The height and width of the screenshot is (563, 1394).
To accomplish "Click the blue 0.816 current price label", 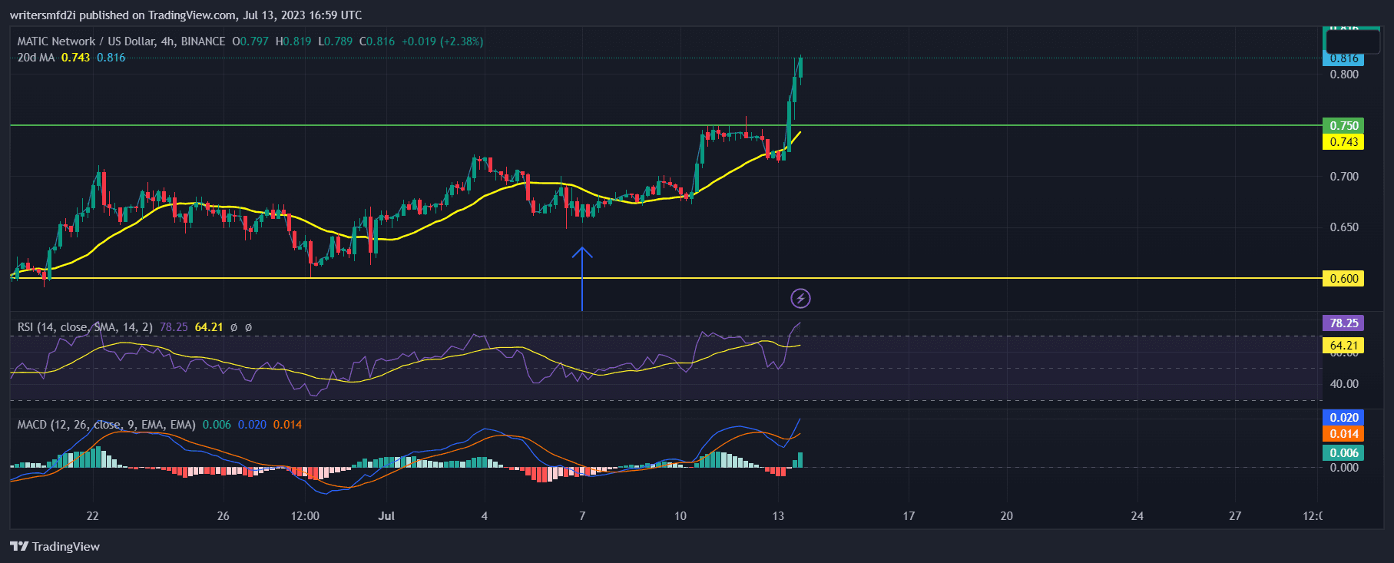I will pos(1343,58).
